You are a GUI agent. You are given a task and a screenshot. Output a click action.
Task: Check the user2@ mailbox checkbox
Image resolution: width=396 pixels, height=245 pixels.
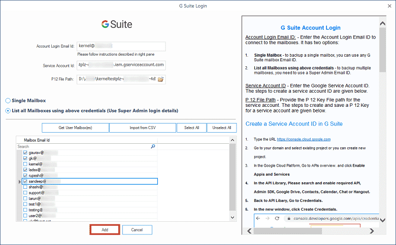click(25, 216)
